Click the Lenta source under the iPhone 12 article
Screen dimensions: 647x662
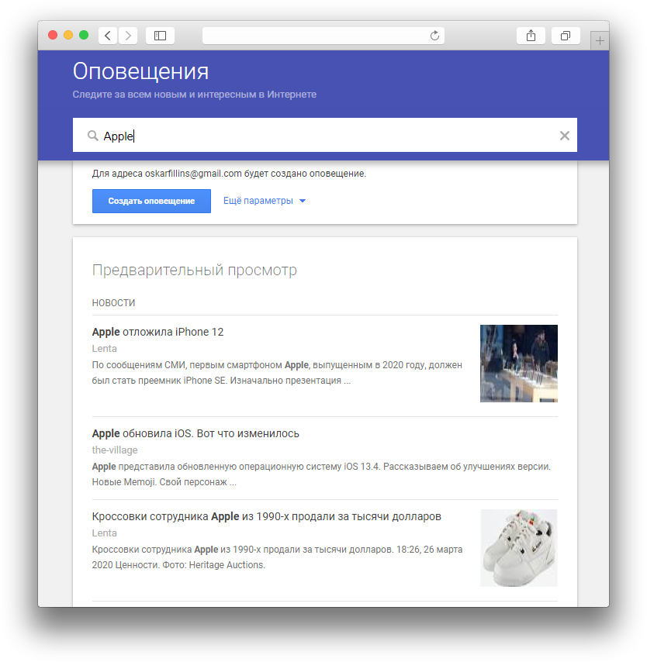point(105,349)
